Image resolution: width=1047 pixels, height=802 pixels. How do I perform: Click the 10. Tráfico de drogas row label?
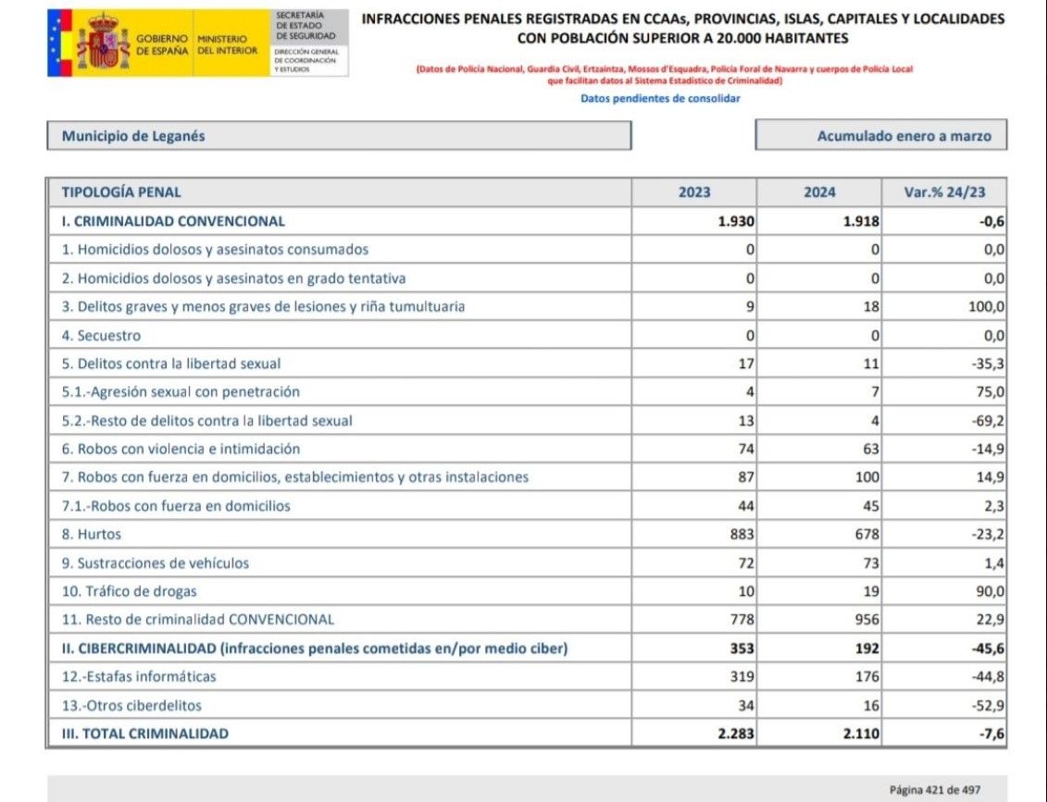pos(130,591)
